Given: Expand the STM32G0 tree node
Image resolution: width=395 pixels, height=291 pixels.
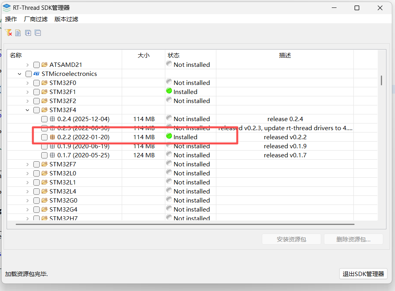Looking at the screenshot, I should coord(27,201).
